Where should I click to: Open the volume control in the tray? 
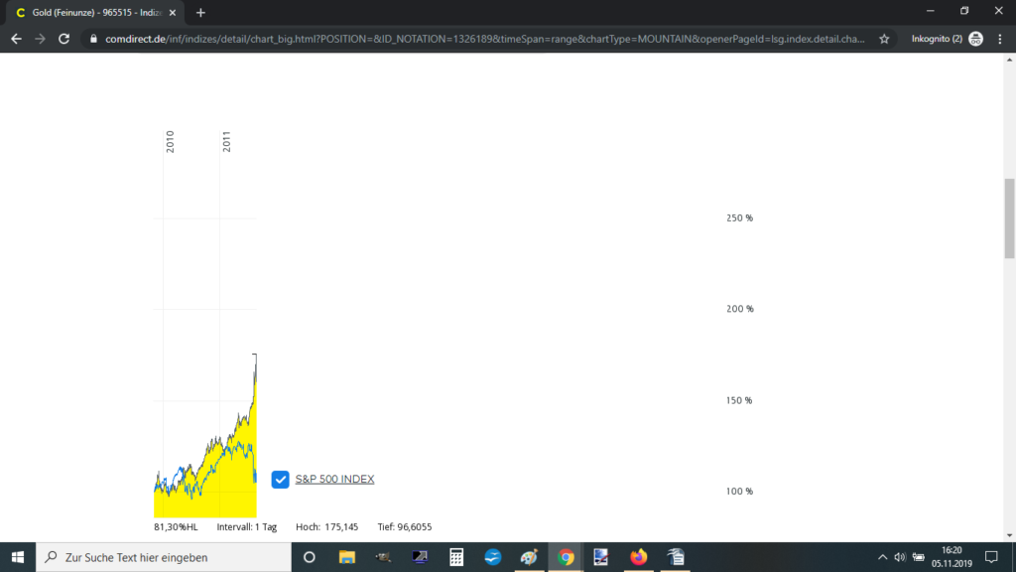[899, 557]
